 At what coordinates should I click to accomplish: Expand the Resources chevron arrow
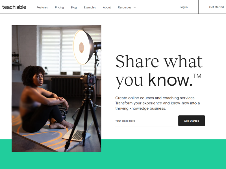click(x=135, y=8)
